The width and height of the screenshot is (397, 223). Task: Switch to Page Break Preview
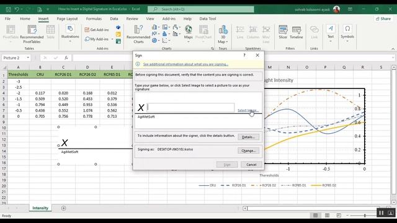[x=339, y=216]
